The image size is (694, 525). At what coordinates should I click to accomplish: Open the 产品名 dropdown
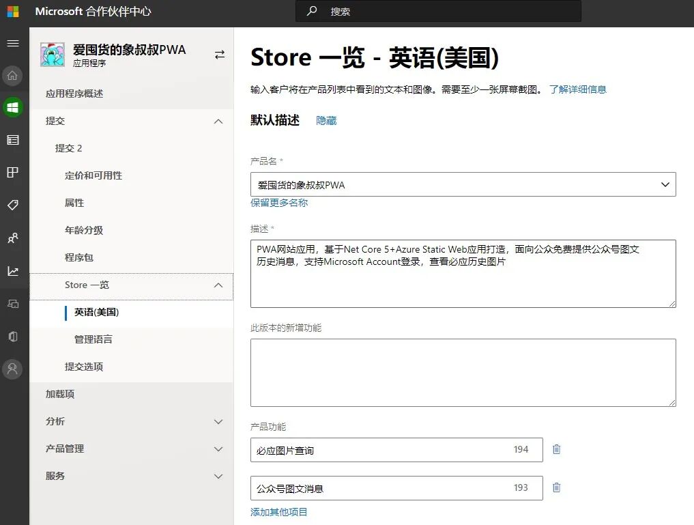666,184
